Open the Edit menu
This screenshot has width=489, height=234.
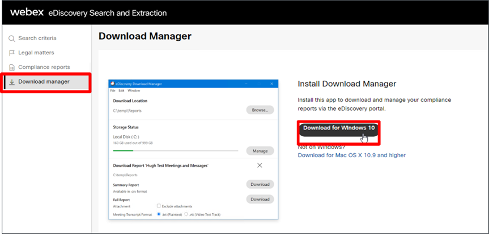(121, 90)
